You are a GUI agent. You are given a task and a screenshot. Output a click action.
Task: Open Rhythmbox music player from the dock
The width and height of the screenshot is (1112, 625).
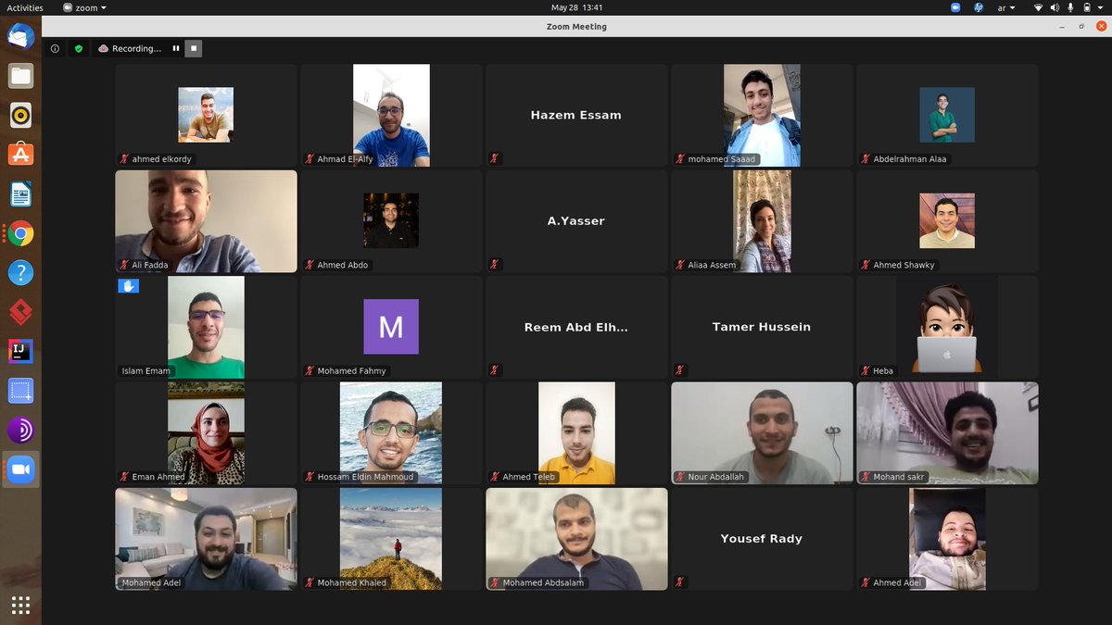point(20,116)
